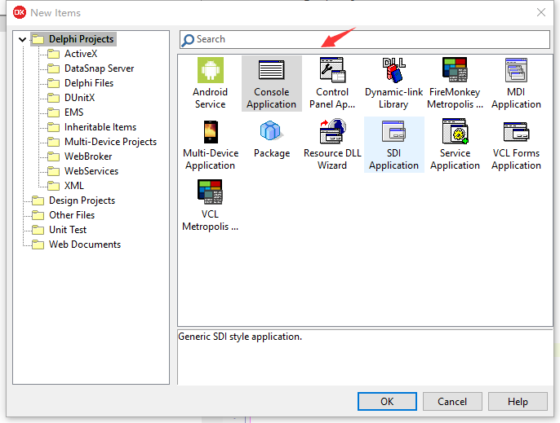This screenshot has width=560, height=423.
Task: Pick the Dynamic-link Library icon
Action: (x=393, y=70)
